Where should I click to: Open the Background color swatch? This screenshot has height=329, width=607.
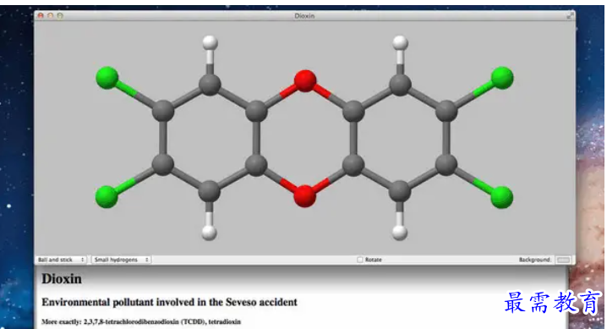(x=563, y=260)
